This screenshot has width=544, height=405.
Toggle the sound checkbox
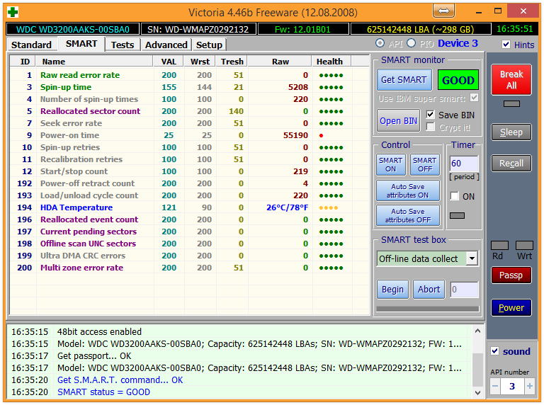[494, 351]
